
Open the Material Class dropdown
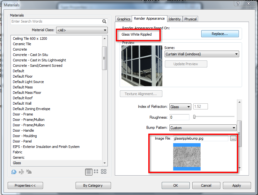coord(82,30)
